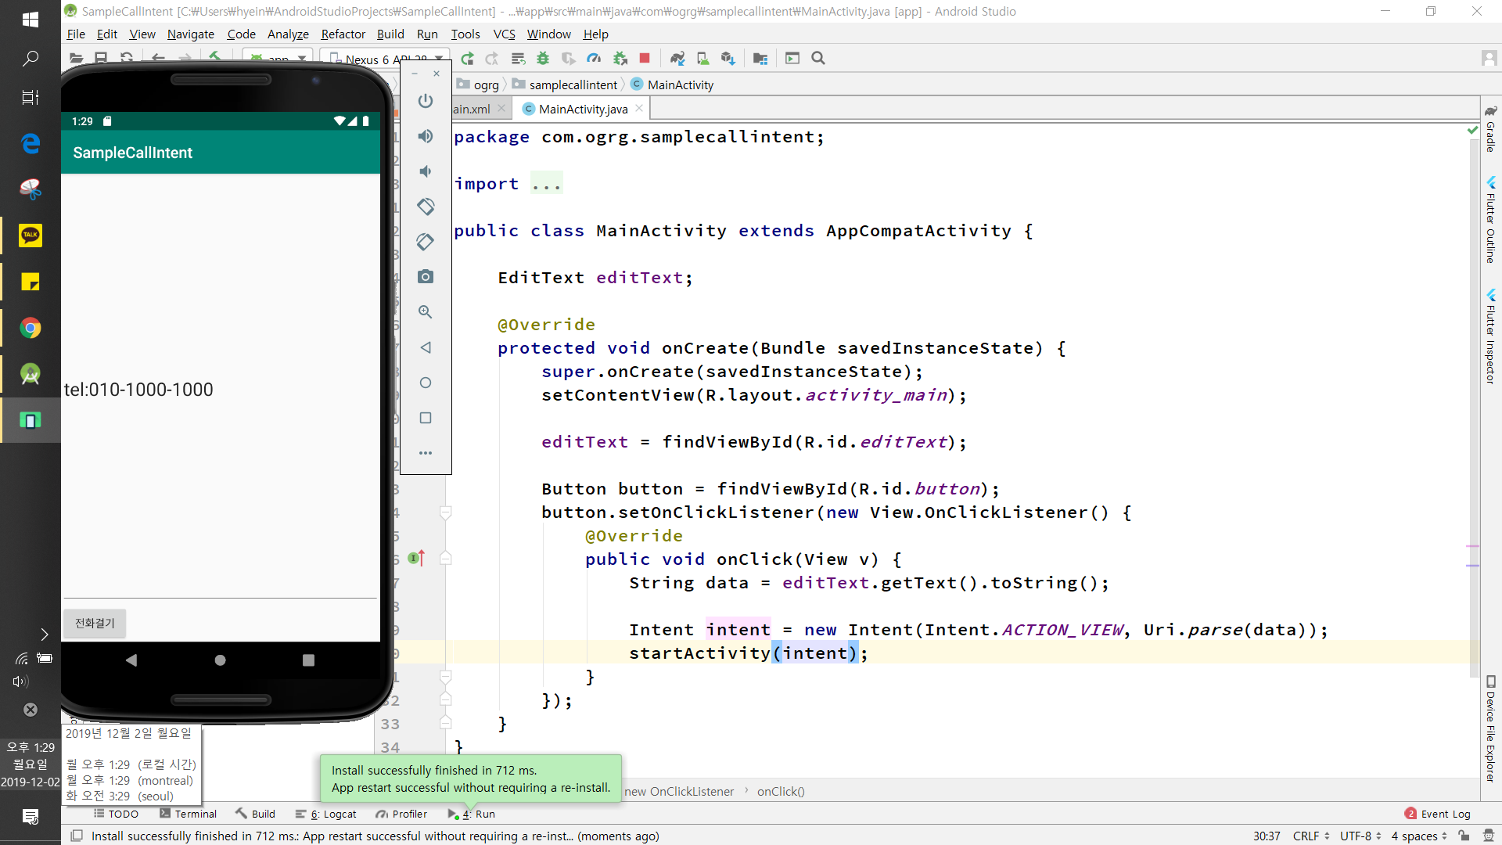
Task: Open the UTF-8 encoding selector
Action: tap(1360, 836)
